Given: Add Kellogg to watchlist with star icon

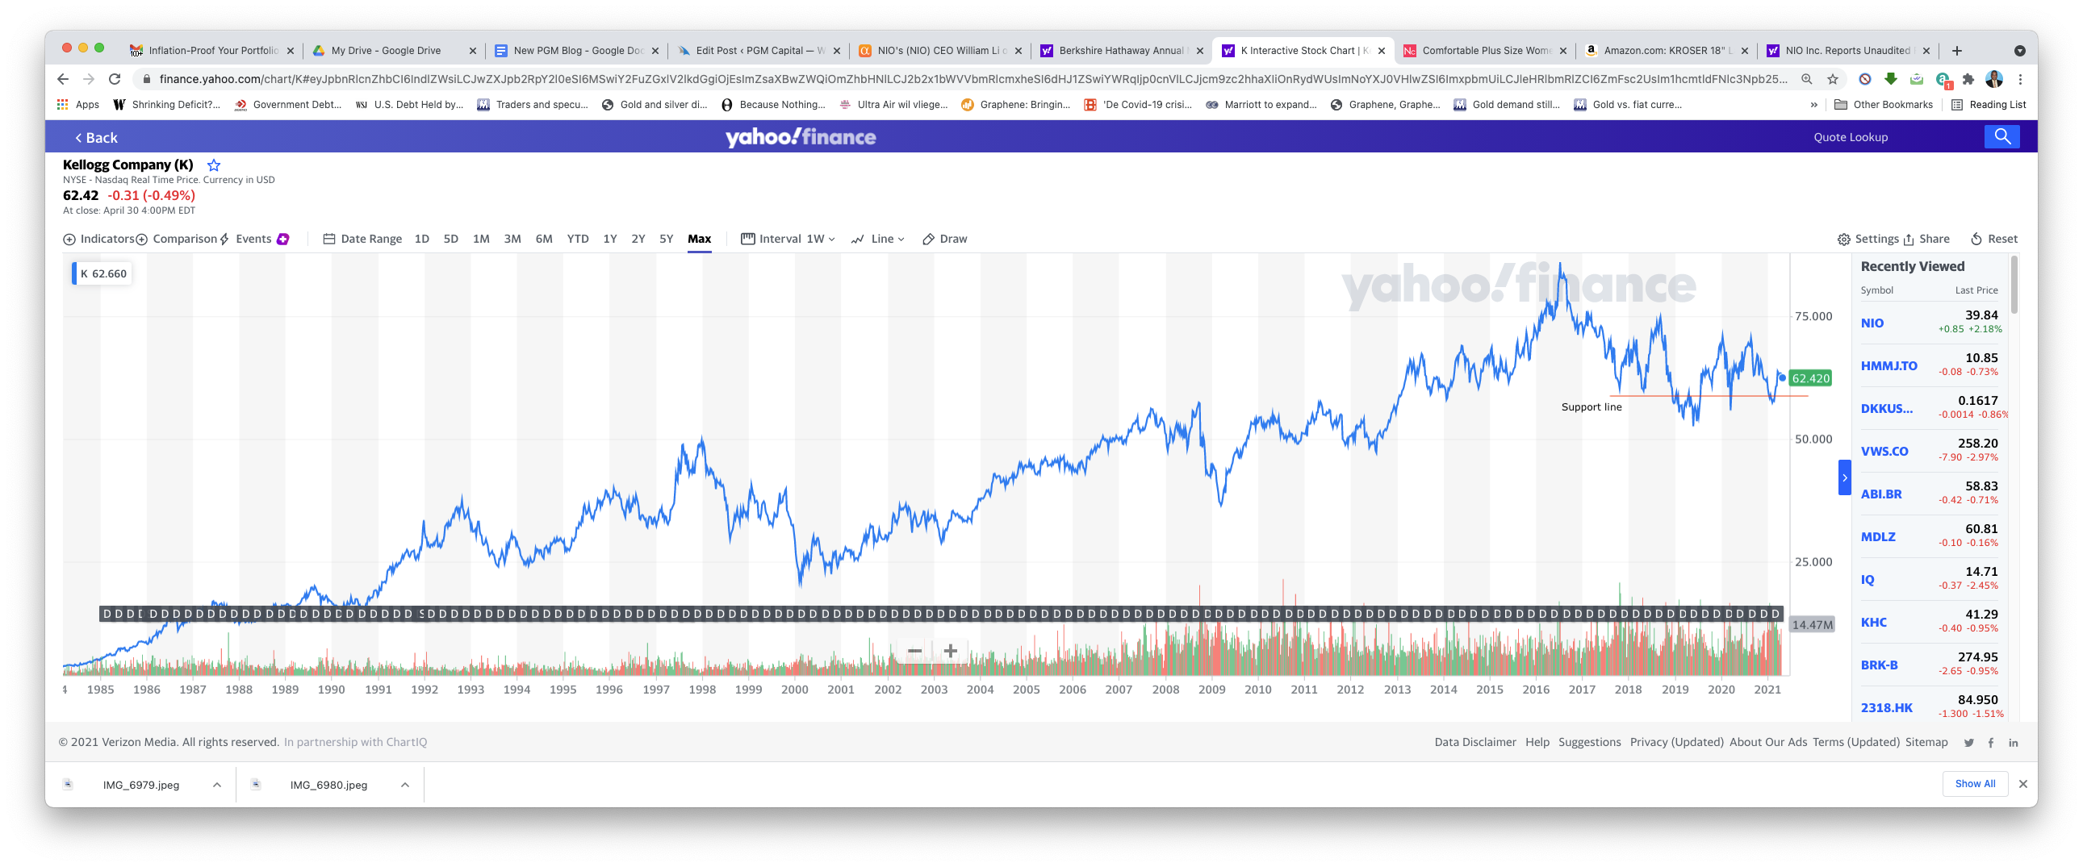Looking at the screenshot, I should (x=214, y=165).
